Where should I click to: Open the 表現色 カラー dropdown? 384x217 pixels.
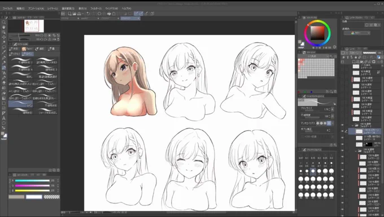point(357,33)
